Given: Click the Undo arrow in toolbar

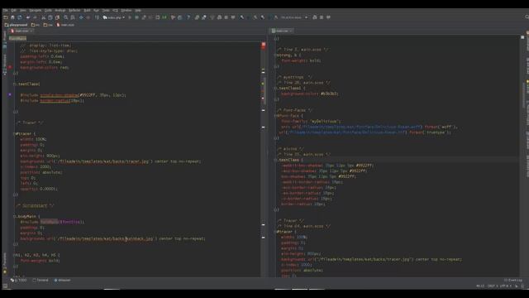Looking at the screenshot, I should [28, 17].
